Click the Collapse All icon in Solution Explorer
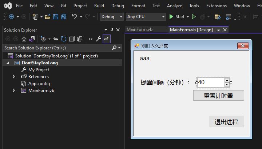This screenshot has height=149, width=262. tap(72, 39)
